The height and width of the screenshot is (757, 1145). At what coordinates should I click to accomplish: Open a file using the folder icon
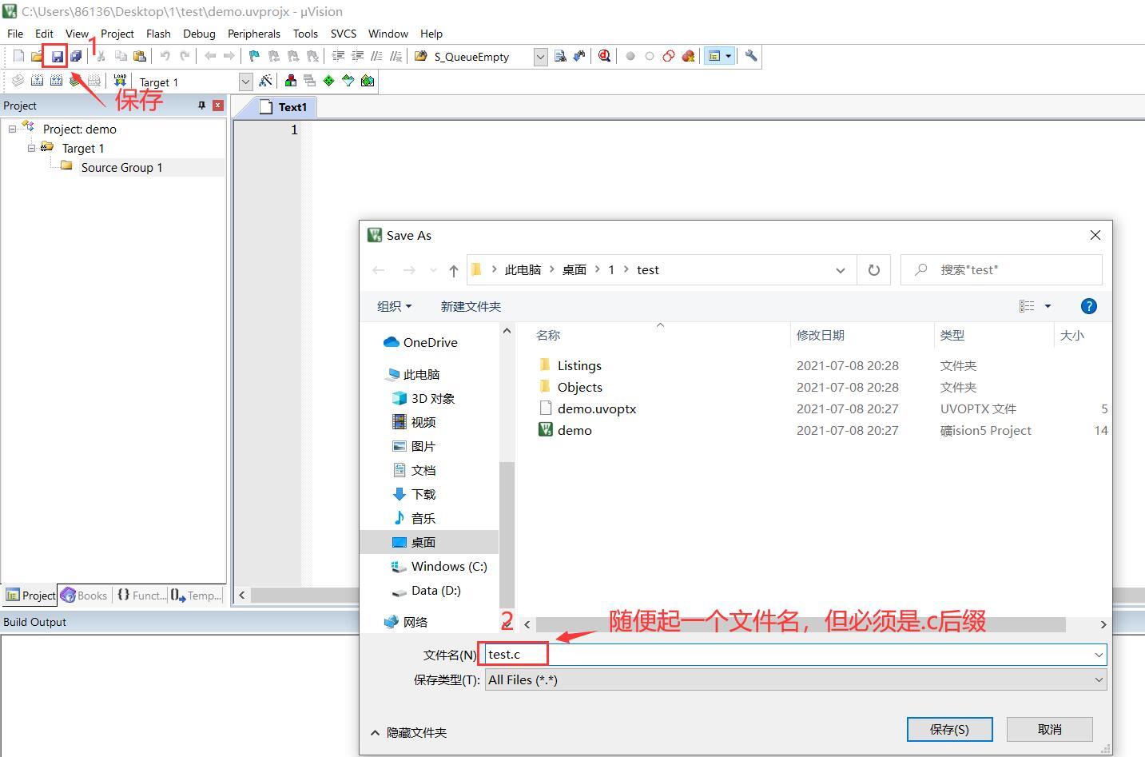(38, 56)
